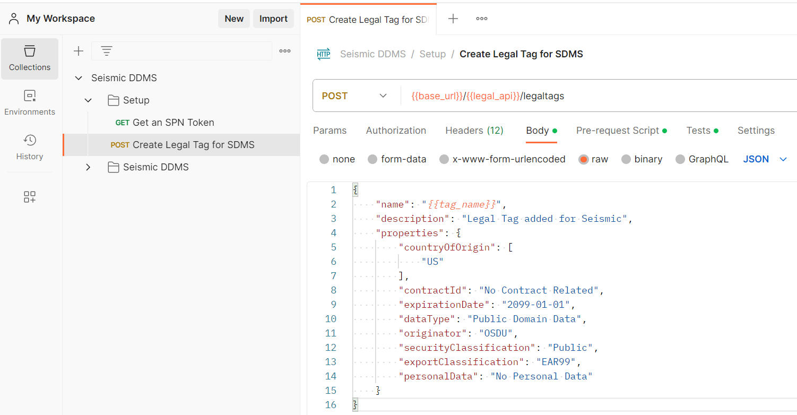The height and width of the screenshot is (415, 797).
Task: Click the "countryOfOrigin" key in body
Action: [x=447, y=247]
